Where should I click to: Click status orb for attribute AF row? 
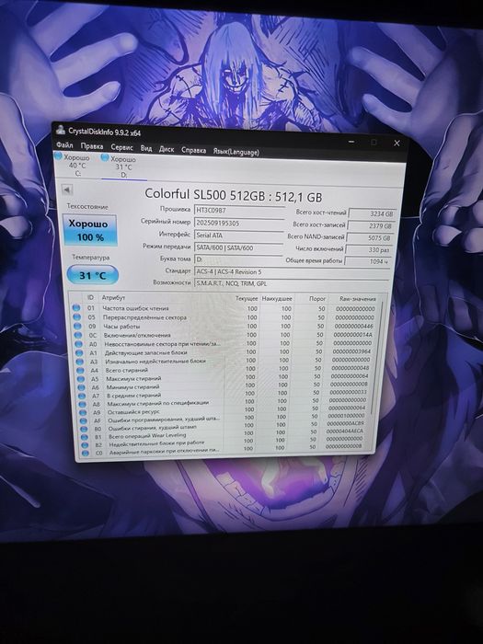(84, 421)
